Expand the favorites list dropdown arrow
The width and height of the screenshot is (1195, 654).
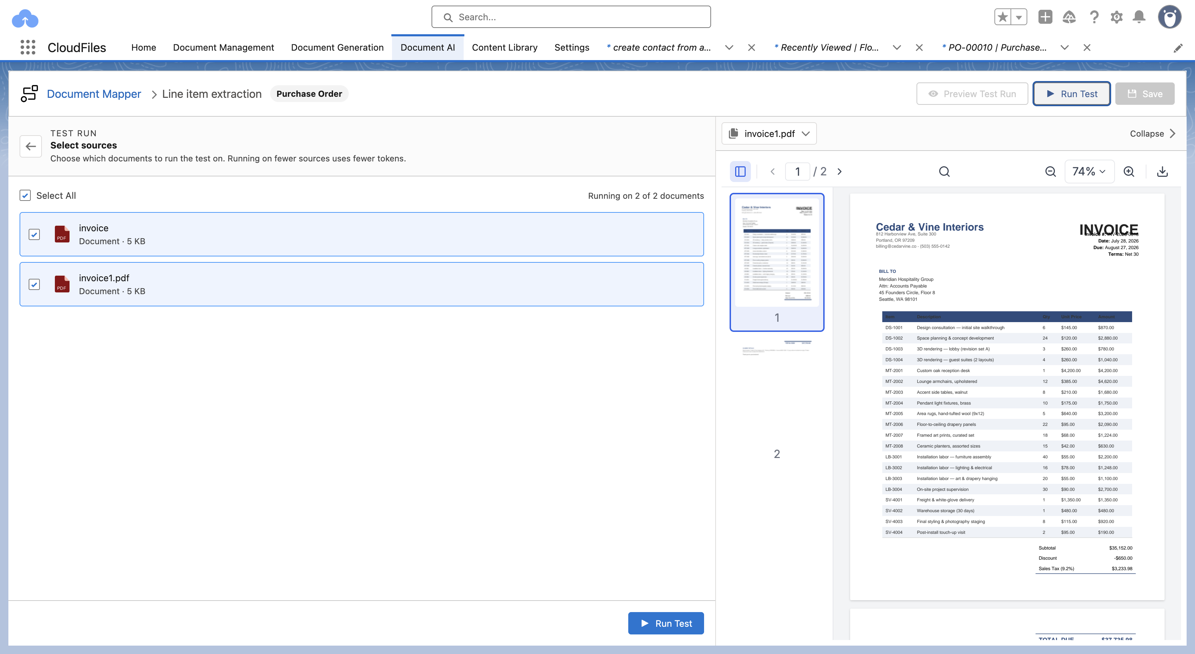coord(1019,17)
